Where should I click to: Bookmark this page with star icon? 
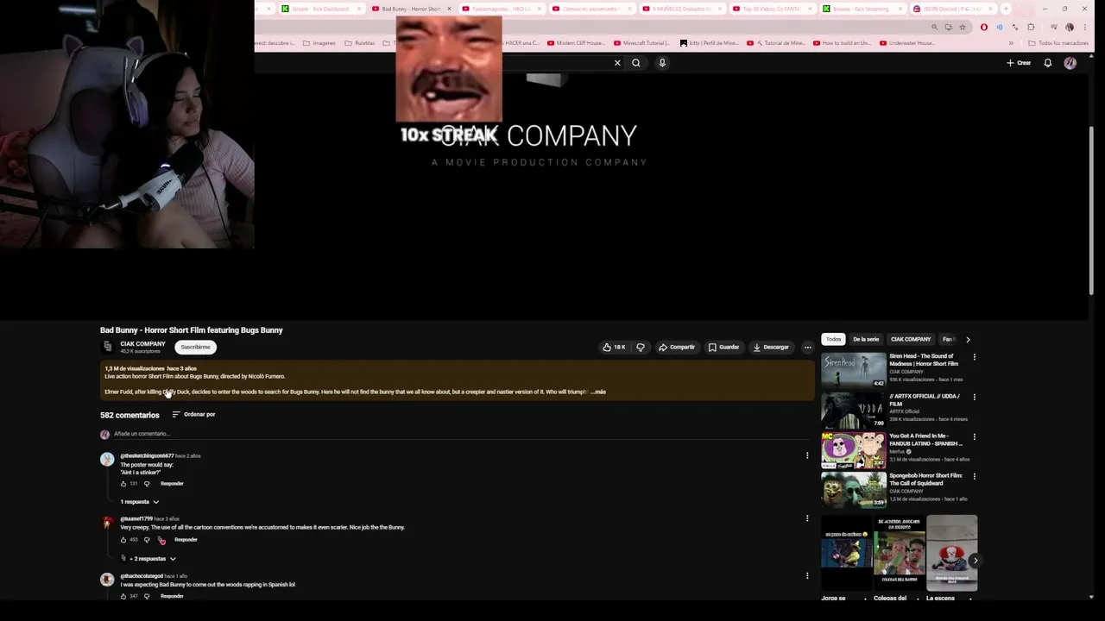[x=963, y=27]
